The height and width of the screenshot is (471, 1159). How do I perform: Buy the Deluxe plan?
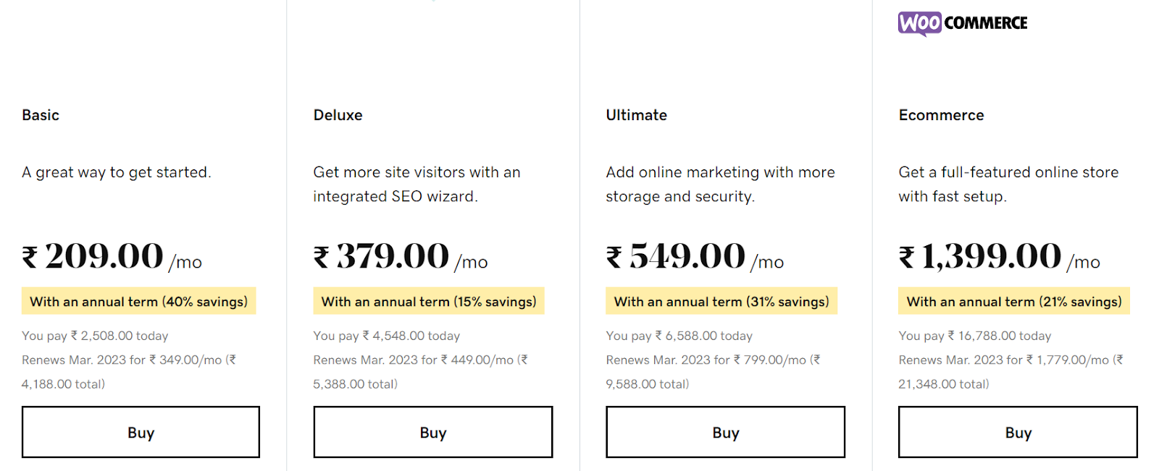click(432, 432)
